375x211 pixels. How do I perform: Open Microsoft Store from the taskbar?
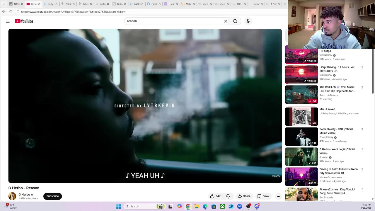(x=214, y=206)
